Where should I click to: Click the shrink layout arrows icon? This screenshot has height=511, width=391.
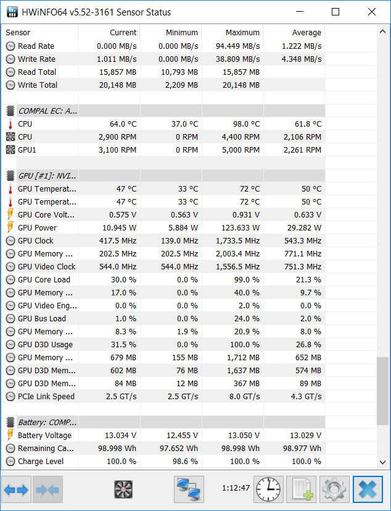click(x=48, y=489)
